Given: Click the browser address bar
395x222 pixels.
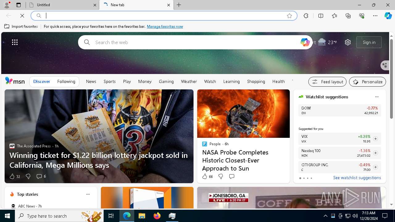Looking at the screenshot, I should click(x=164, y=16).
